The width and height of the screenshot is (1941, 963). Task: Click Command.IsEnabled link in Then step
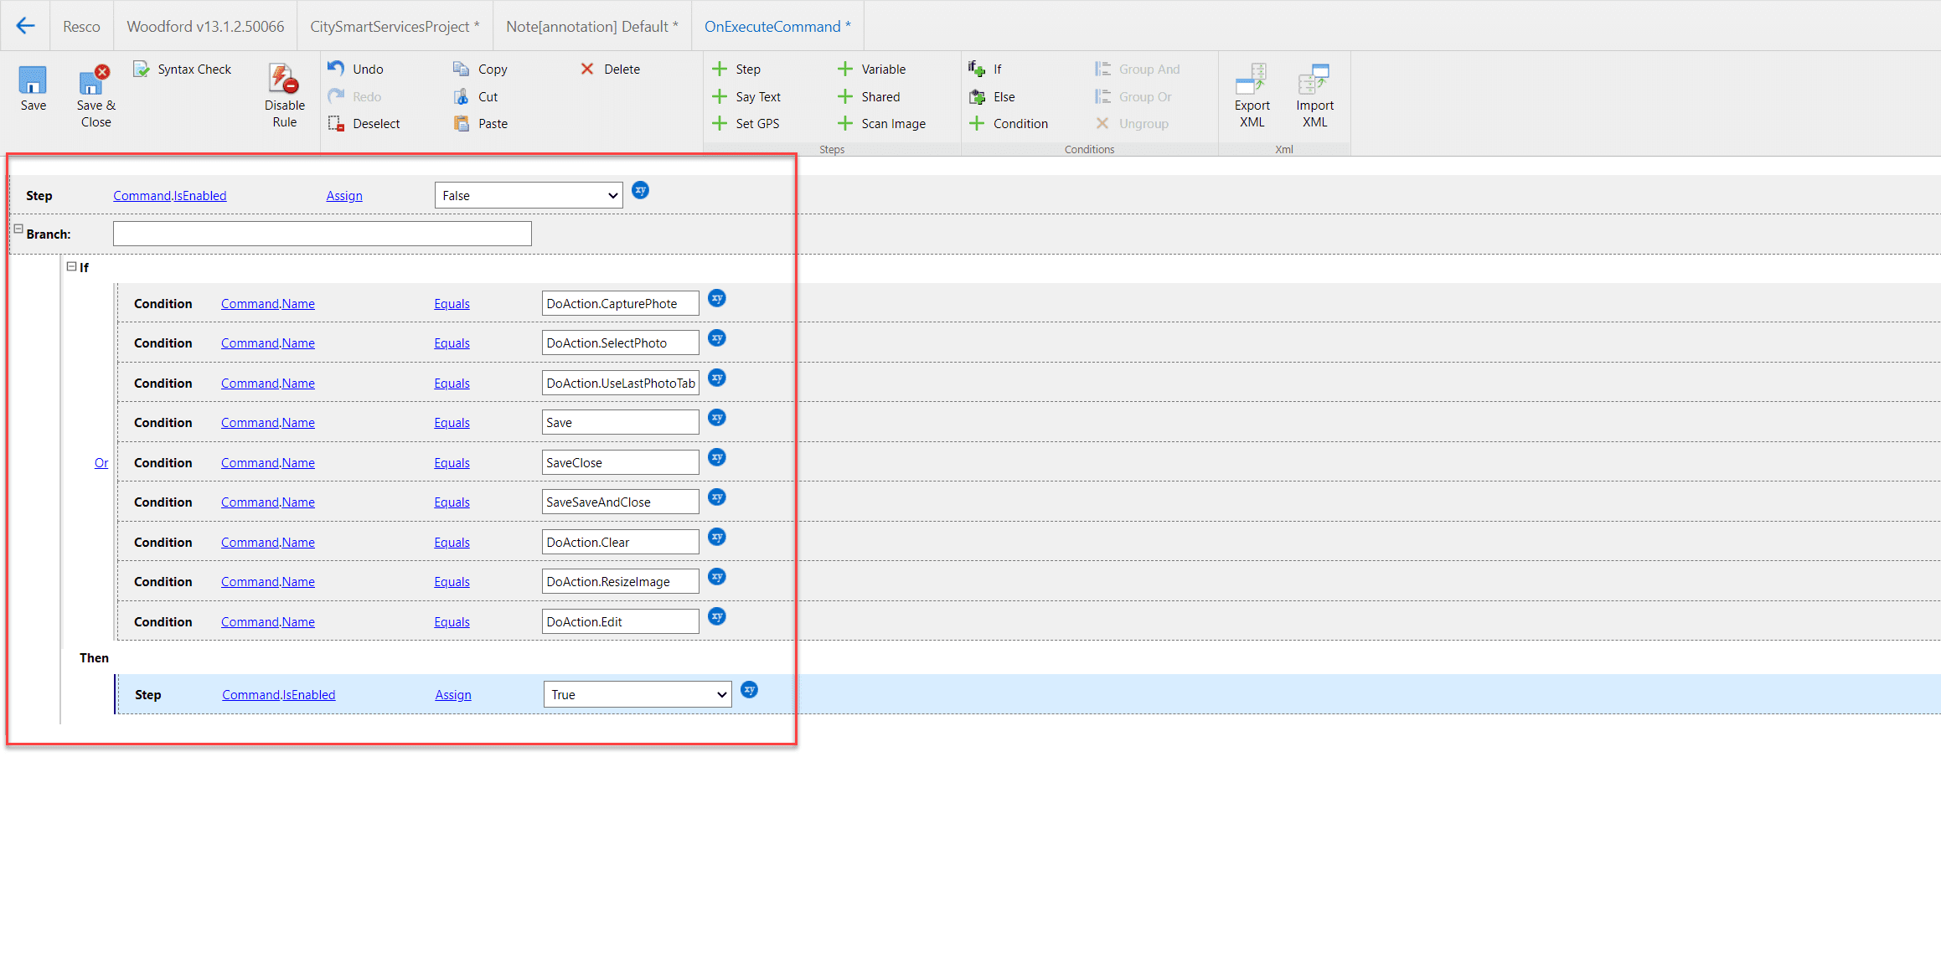tap(279, 695)
